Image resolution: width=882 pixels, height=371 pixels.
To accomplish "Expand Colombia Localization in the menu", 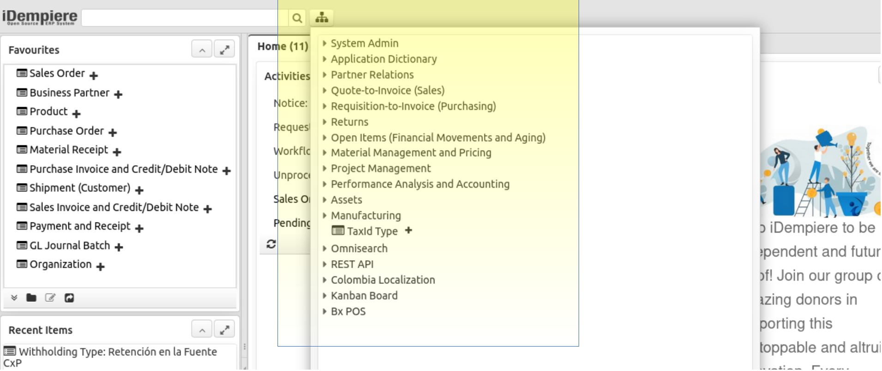I will pyautogui.click(x=325, y=280).
